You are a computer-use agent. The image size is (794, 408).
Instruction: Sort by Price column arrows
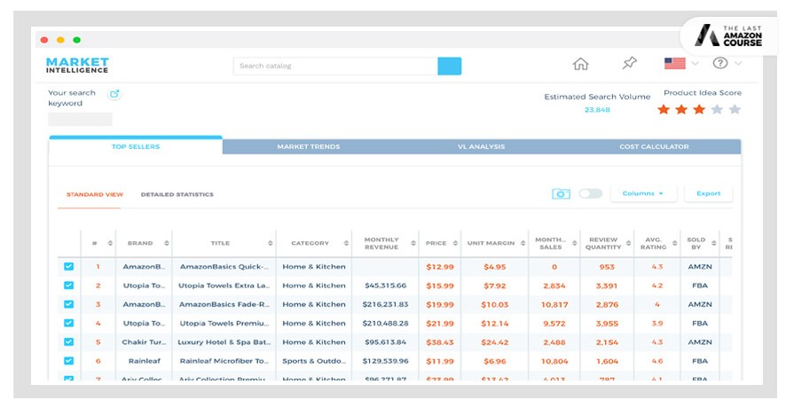455,244
